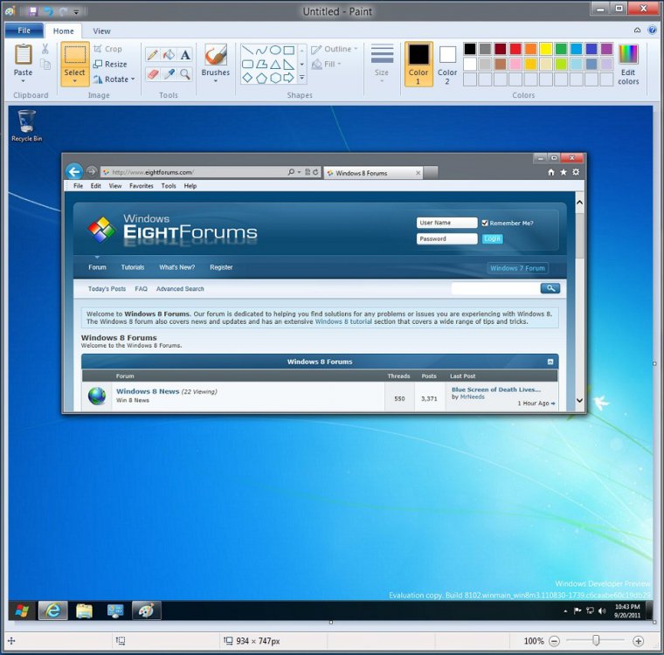Pick the black color swatch
Image resolution: width=664 pixels, height=655 pixels.
pos(470,49)
